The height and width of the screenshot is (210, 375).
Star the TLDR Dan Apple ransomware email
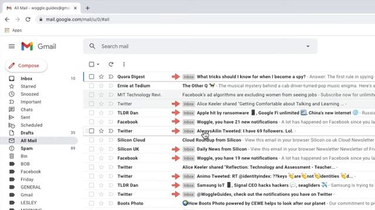point(101,113)
